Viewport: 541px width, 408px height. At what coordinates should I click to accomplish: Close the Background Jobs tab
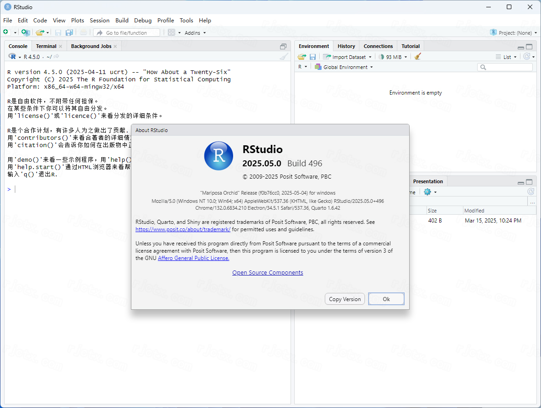click(x=115, y=46)
